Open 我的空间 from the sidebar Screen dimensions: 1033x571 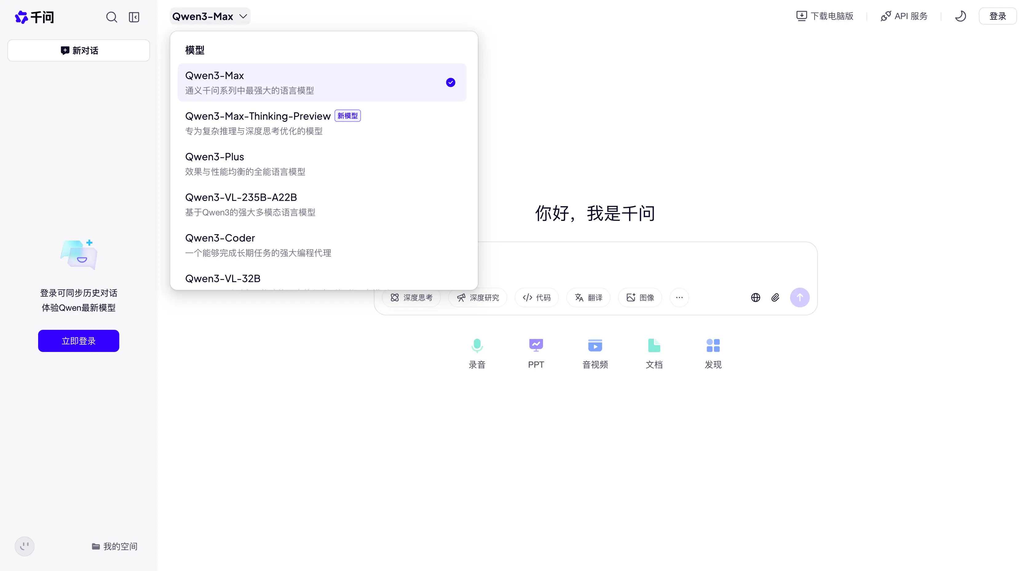click(115, 546)
